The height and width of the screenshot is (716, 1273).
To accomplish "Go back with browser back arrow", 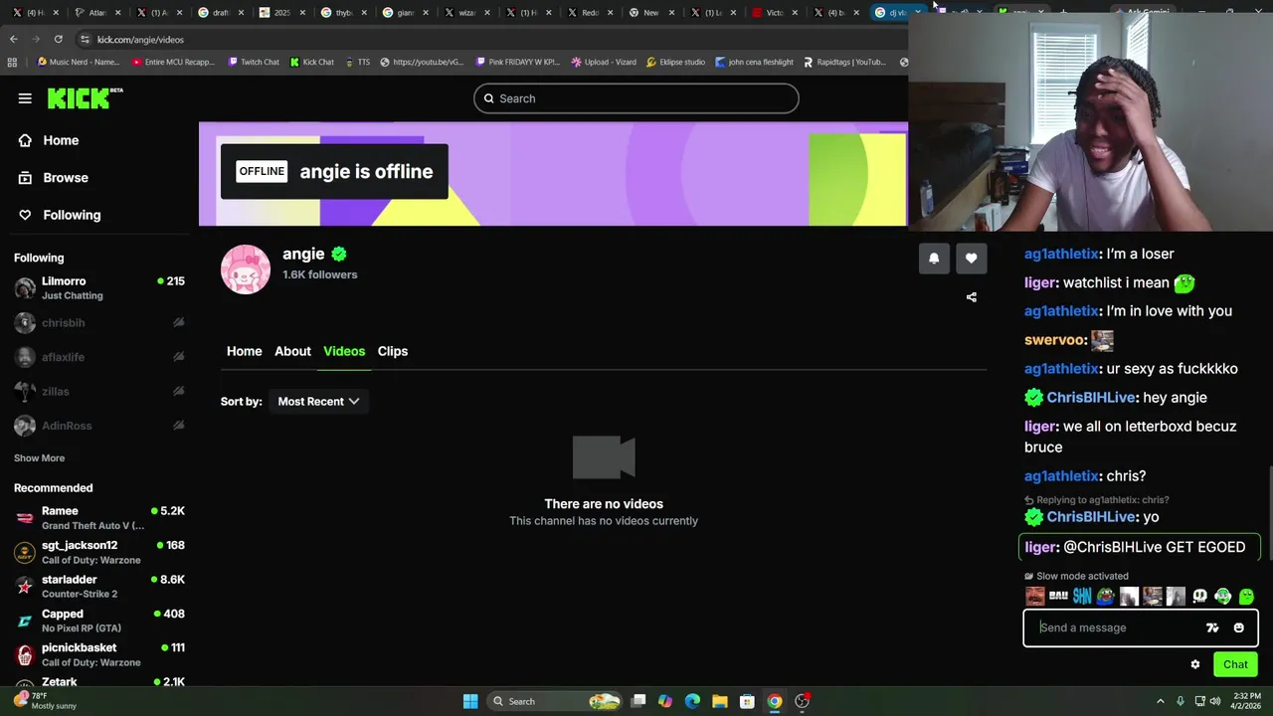I will 13,39.
